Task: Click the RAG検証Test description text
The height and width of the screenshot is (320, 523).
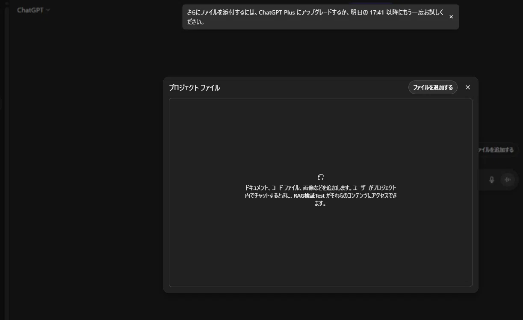Action: (321, 196)
